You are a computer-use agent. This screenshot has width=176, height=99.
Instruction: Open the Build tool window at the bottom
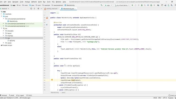(12, 95)
